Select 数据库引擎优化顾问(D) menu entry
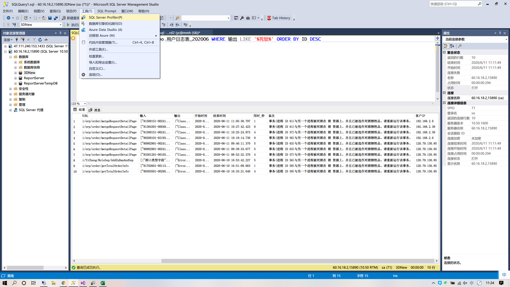510x287 pixels. click(x=120, y=23)
